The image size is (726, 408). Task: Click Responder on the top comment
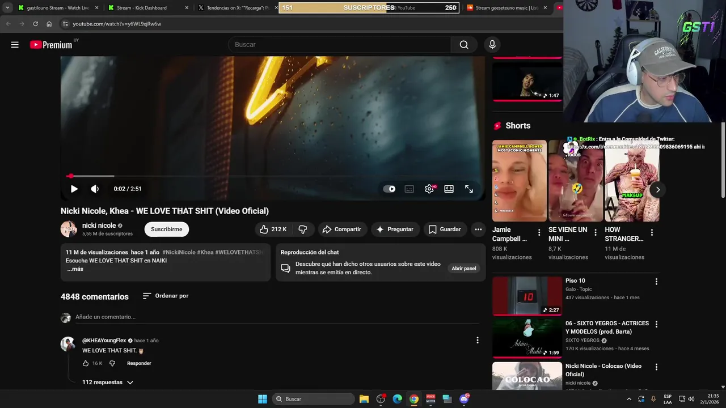tap(139, 363)
